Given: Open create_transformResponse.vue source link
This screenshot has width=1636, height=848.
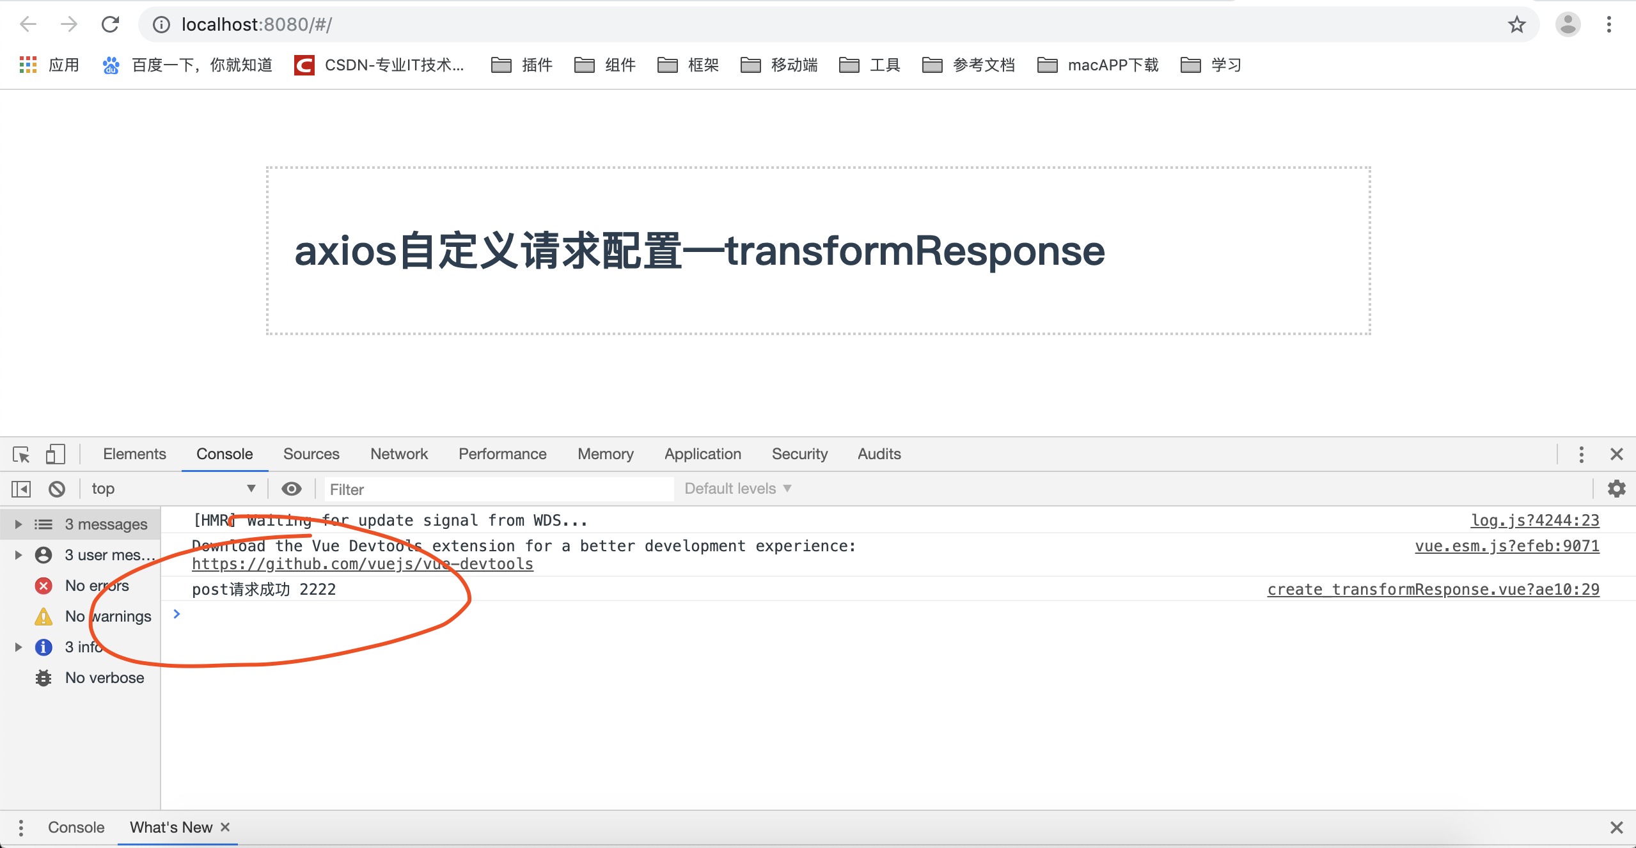Looking at the screenshot, I should pos(1433,589).
